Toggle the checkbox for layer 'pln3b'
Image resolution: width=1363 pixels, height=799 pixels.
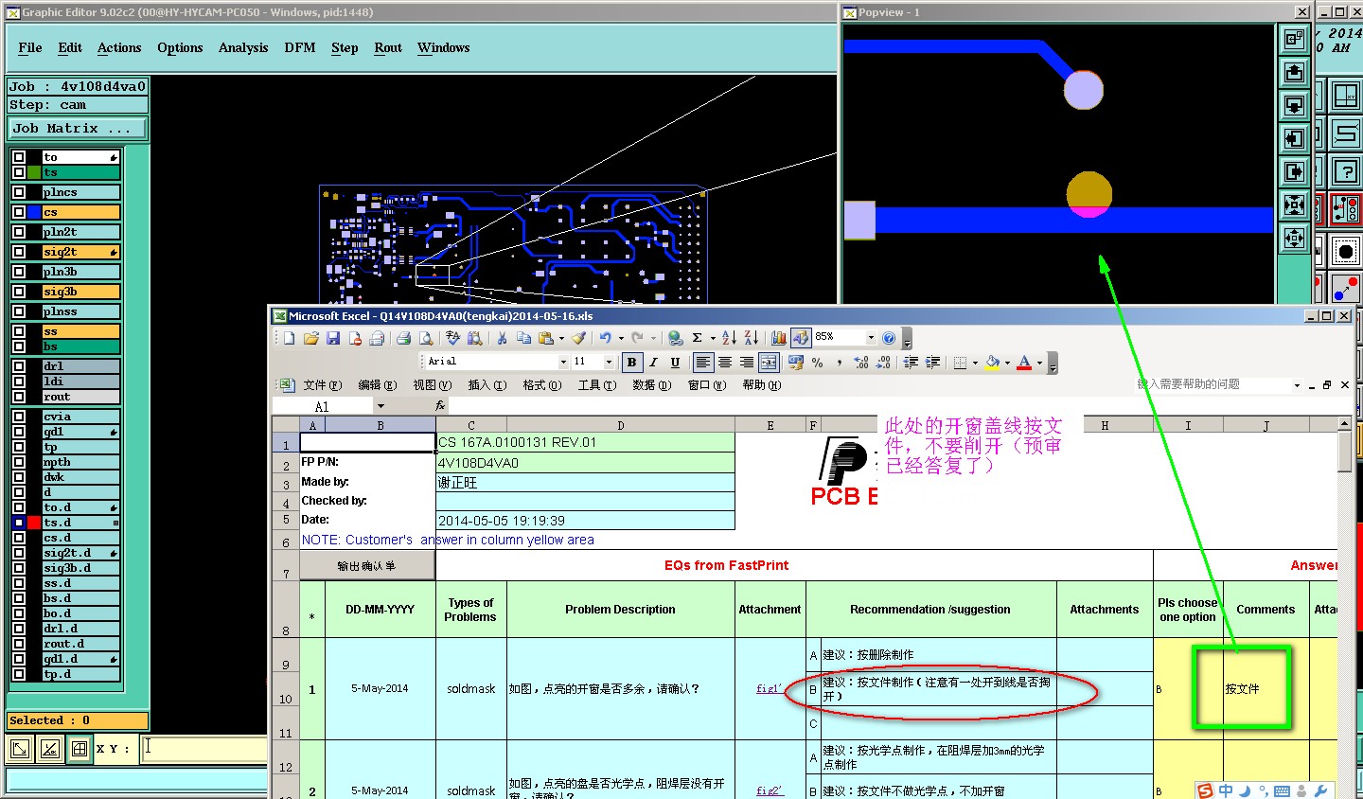19,272
